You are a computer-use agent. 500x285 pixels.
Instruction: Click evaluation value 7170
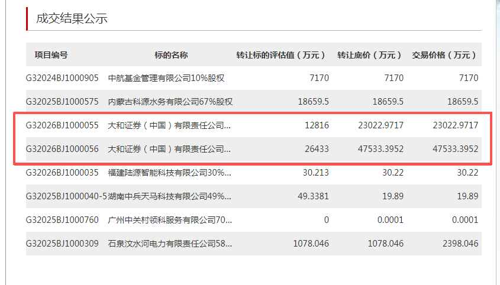pos(319,78)
